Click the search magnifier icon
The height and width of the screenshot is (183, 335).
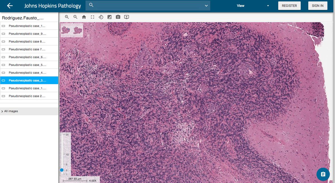pyautogui.click(x=91, y=5)
